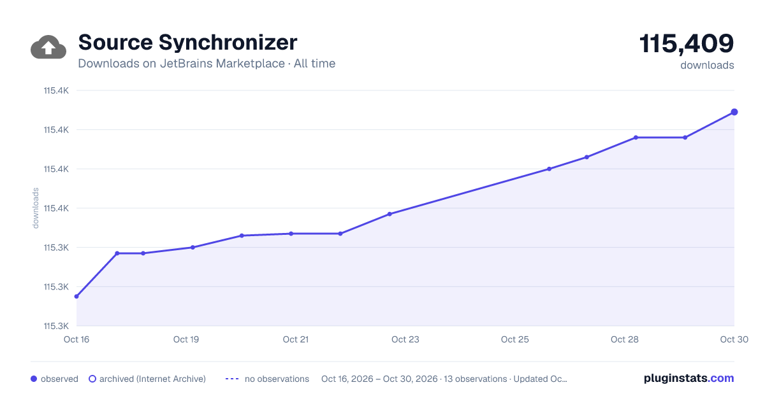The height and width of the screenshot is (401, 765).
Task: Click the 'Oct 16' axis label
Action: pos(76,339)
